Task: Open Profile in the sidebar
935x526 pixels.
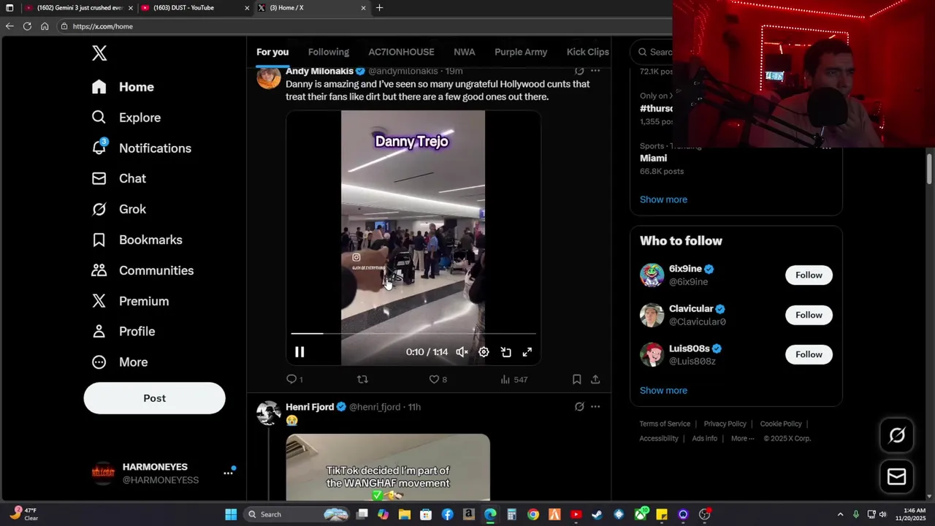Action: click(123, 332)
